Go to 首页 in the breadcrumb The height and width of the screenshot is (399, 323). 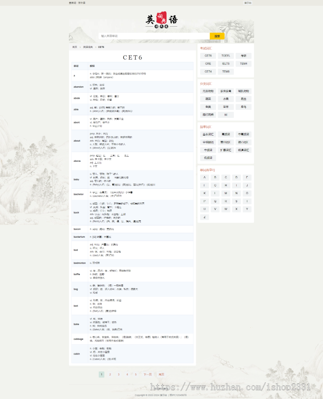pos(75,47)
